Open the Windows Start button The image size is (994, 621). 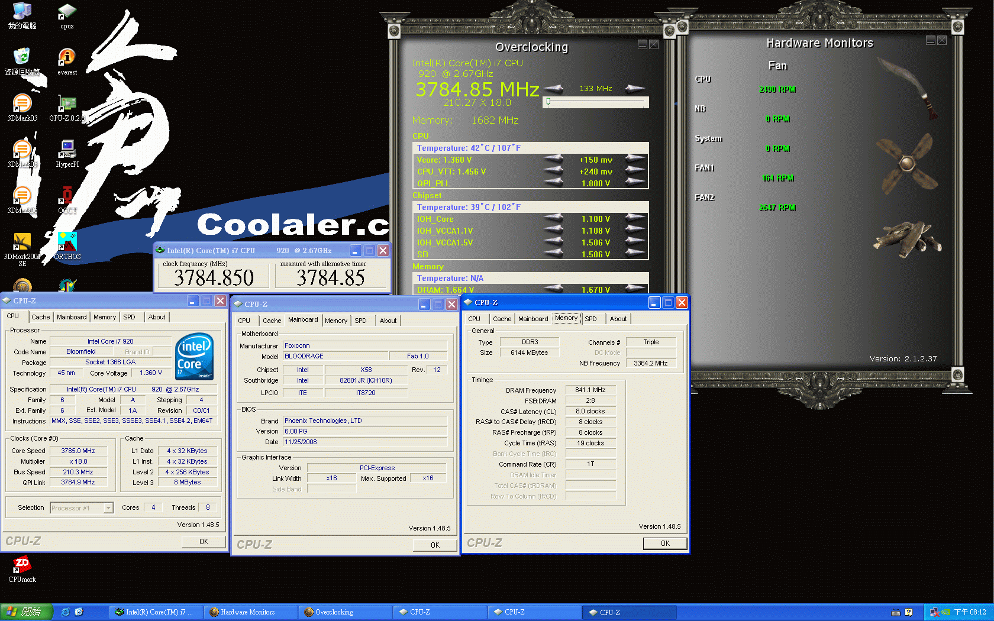point(27,612)
